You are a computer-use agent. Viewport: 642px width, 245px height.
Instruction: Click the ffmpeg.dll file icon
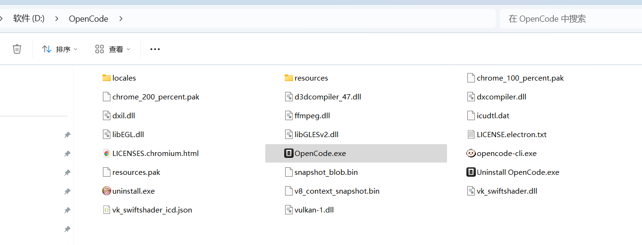coord(289,115)
